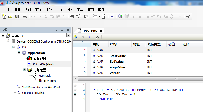Select MainTask in the device tree
This screenshot has width=203, height=112.
coord(44,76)
